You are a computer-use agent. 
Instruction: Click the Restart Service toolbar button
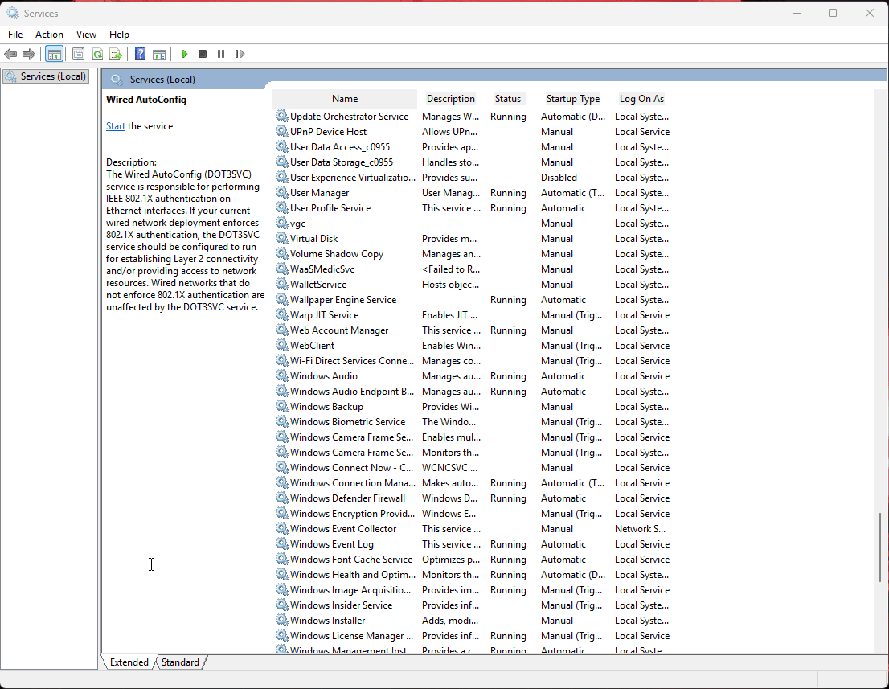coord(240,54)
